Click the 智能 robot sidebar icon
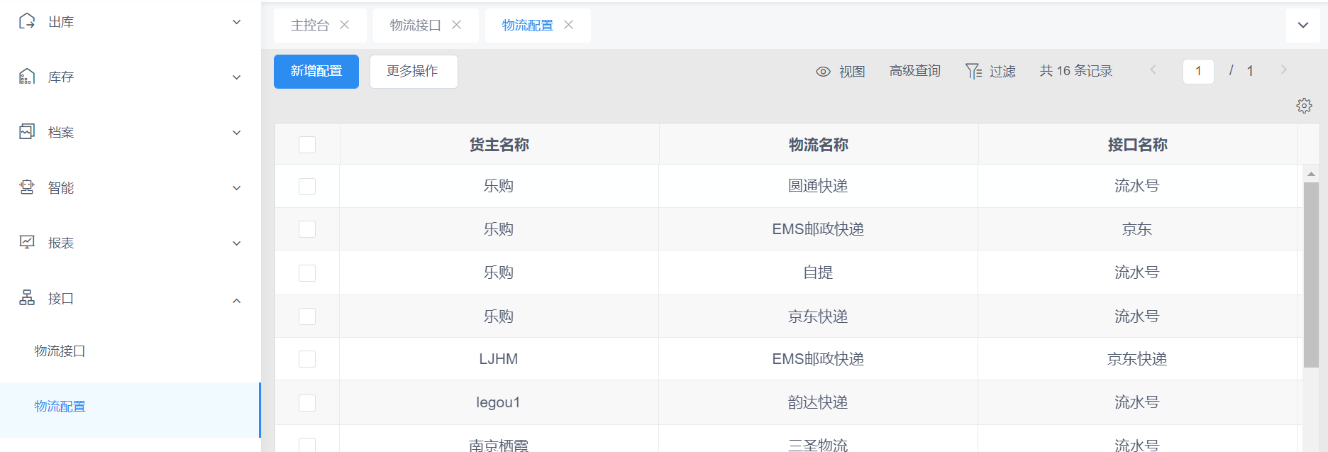Viewport: 1328px width, 452px height. [27, 187]
